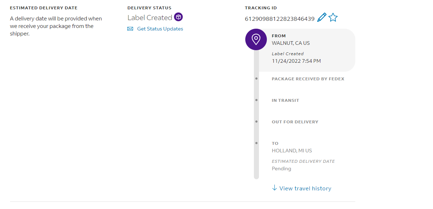The image size is (433, 209).
Task: Click the Out for Delivery milestone dot
Action: coord(256,122)
